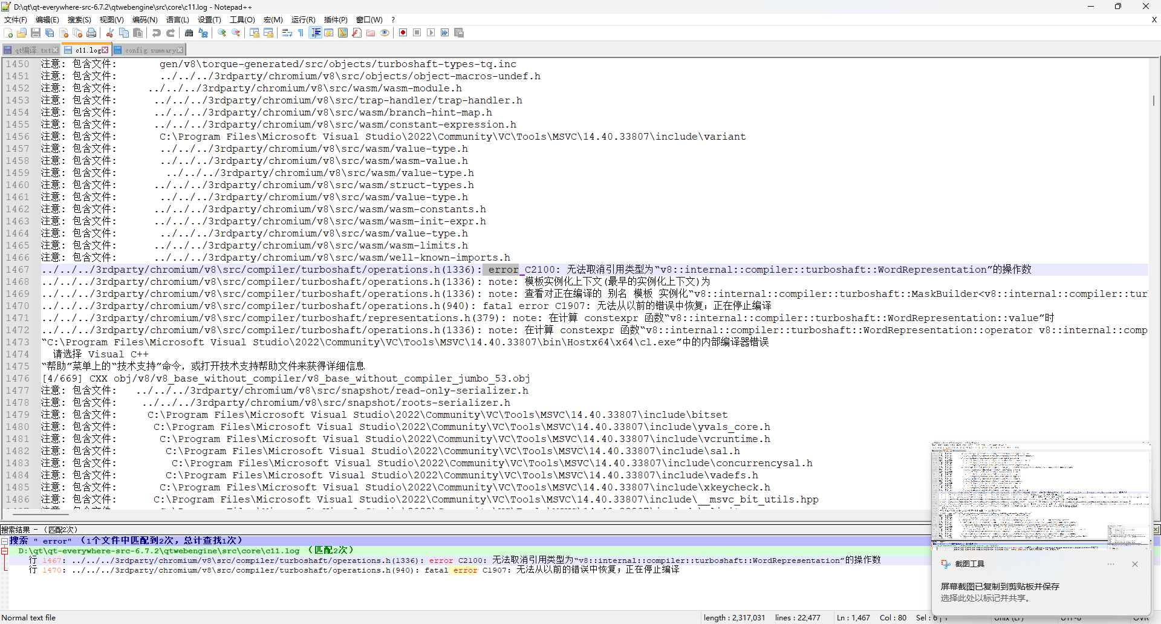Click the Copy toolbar icon
This screenshot has width=1161, height=624.
[x=124, y=33]
